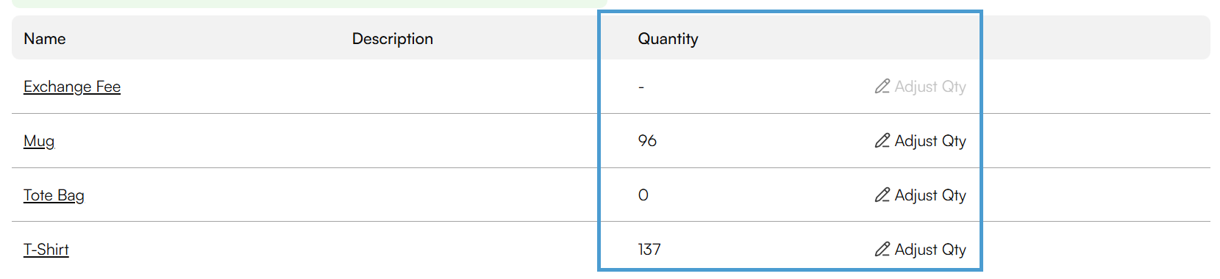Click the Quantity column header
This screenshot has height=279, width=1220.
(x=668, y=39)
